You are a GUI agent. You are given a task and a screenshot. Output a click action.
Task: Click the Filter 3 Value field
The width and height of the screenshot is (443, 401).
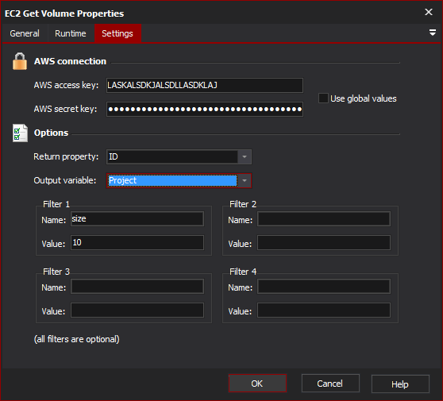[137, 310]
